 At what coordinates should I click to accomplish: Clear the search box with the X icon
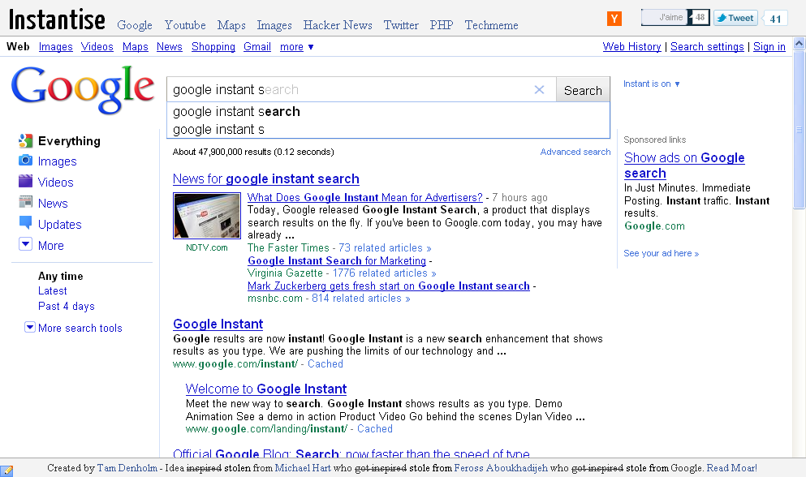(x=539, y=90)
